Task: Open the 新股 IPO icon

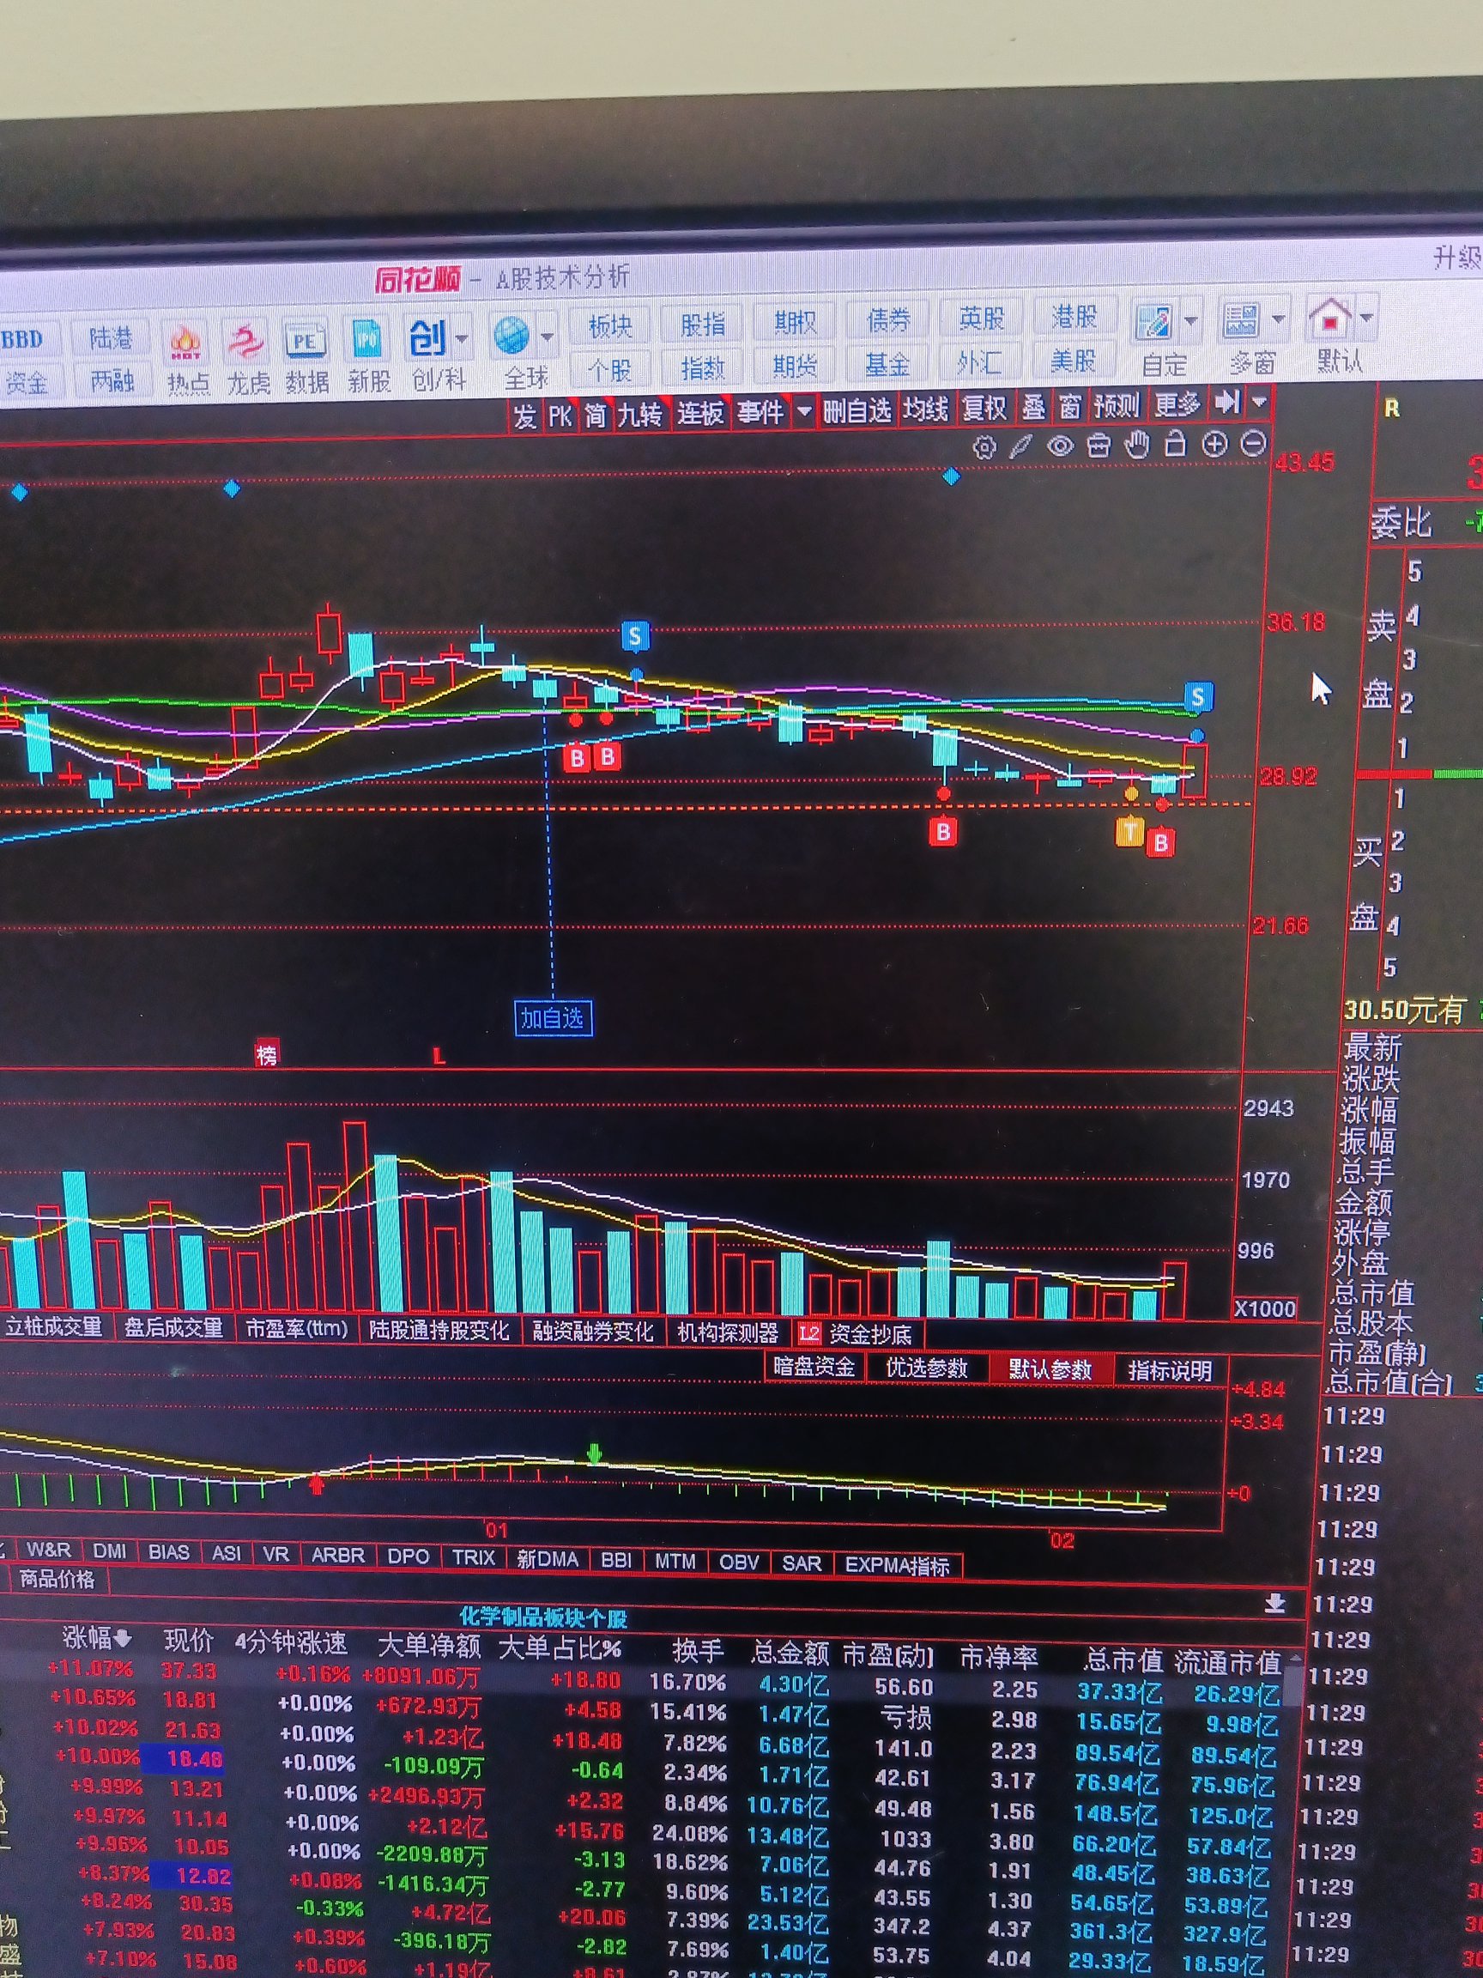Action: pyautogui.click(x=367, y=341)
